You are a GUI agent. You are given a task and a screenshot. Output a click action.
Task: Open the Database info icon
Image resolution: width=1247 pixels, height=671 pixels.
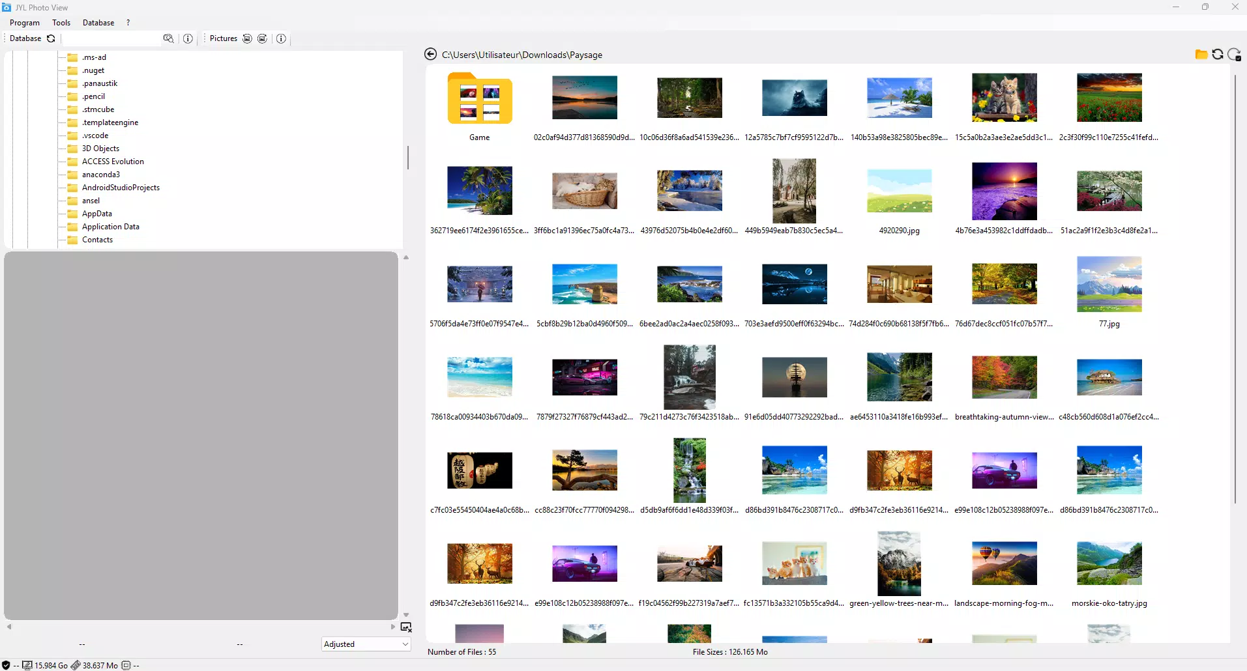pos(188,38)
